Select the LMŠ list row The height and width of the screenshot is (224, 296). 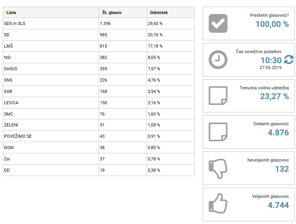click(x=99, y=46)
